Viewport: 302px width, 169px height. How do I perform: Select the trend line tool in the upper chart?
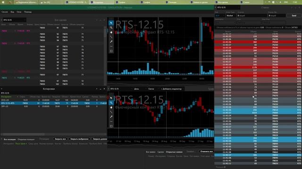[111, 37]
